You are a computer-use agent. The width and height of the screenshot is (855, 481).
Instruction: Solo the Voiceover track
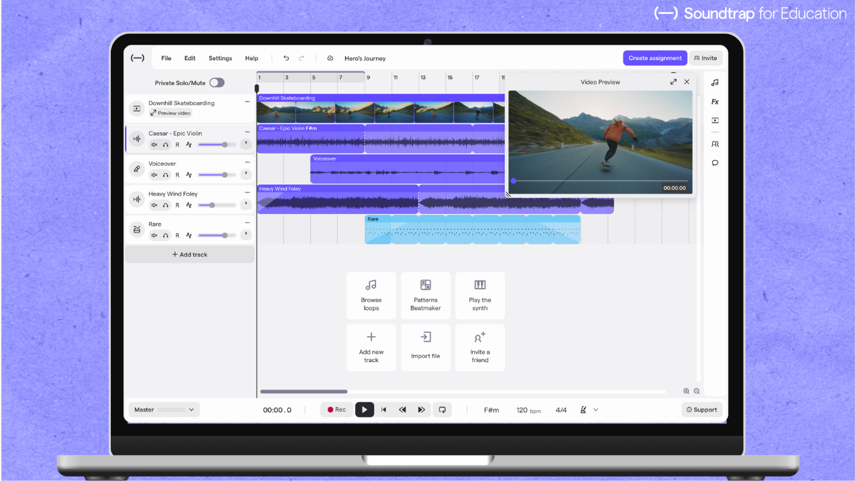tap(166, 175)
